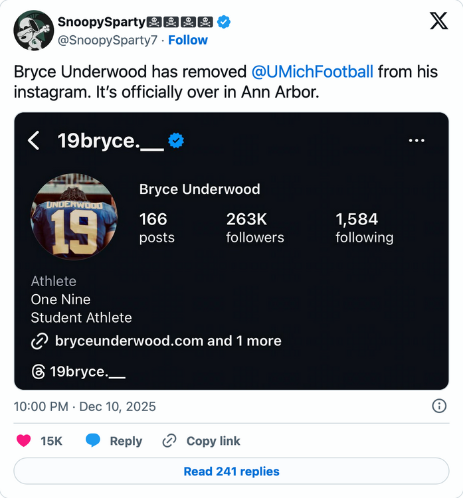Click the back arrow in Instagram screenshot
463x498 pixels.
[34, 141]
